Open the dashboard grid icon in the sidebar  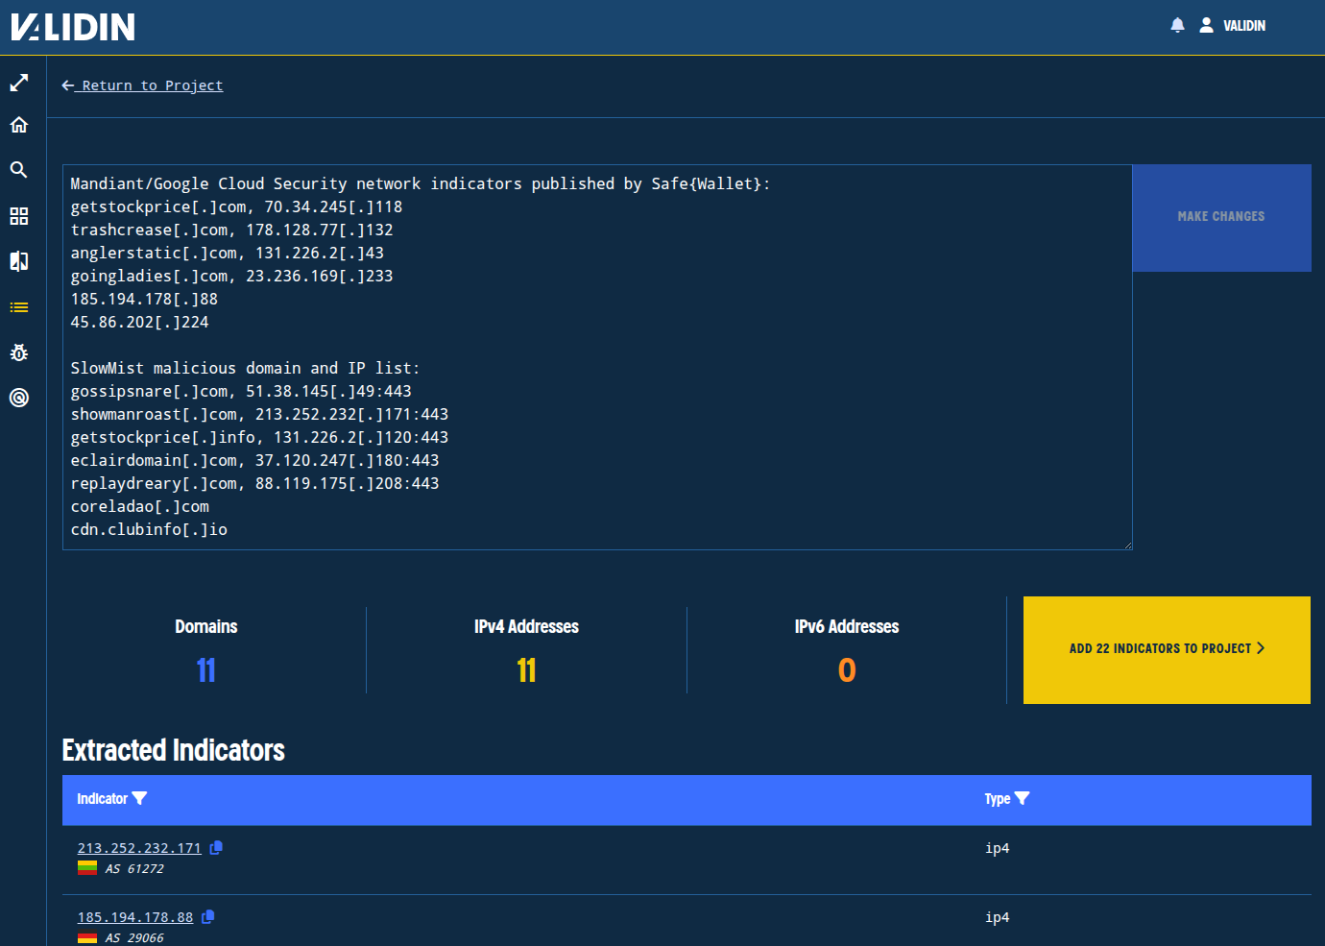[19, 216]
